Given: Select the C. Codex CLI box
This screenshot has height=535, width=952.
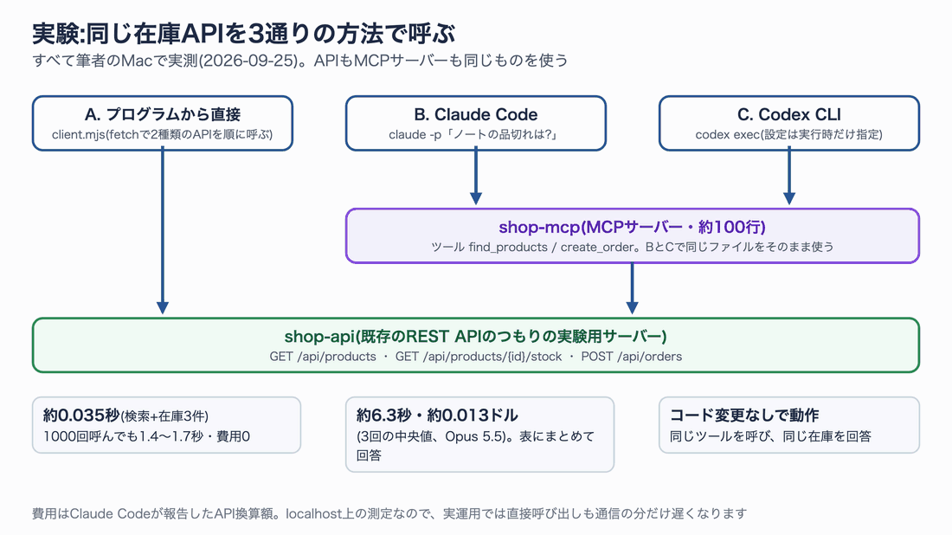Looking at the screenshot, I should tap(789, 123).
